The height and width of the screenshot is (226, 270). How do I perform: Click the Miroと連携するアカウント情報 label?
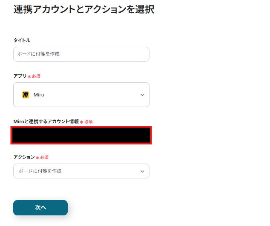(46, 121)
